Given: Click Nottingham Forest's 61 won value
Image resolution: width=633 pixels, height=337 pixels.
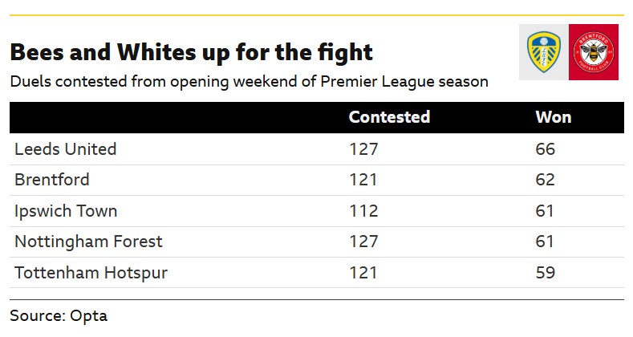Looking at the screenshot, I should (x=544, y=242).
